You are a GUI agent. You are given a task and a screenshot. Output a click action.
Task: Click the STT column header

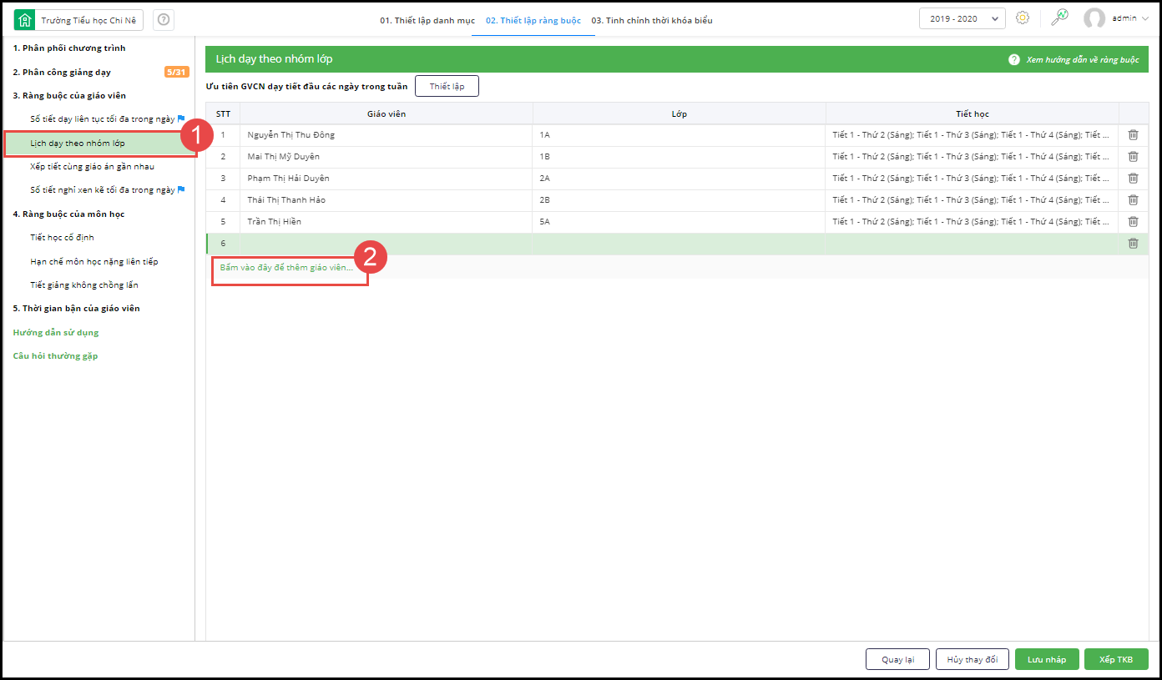(223, 113)
